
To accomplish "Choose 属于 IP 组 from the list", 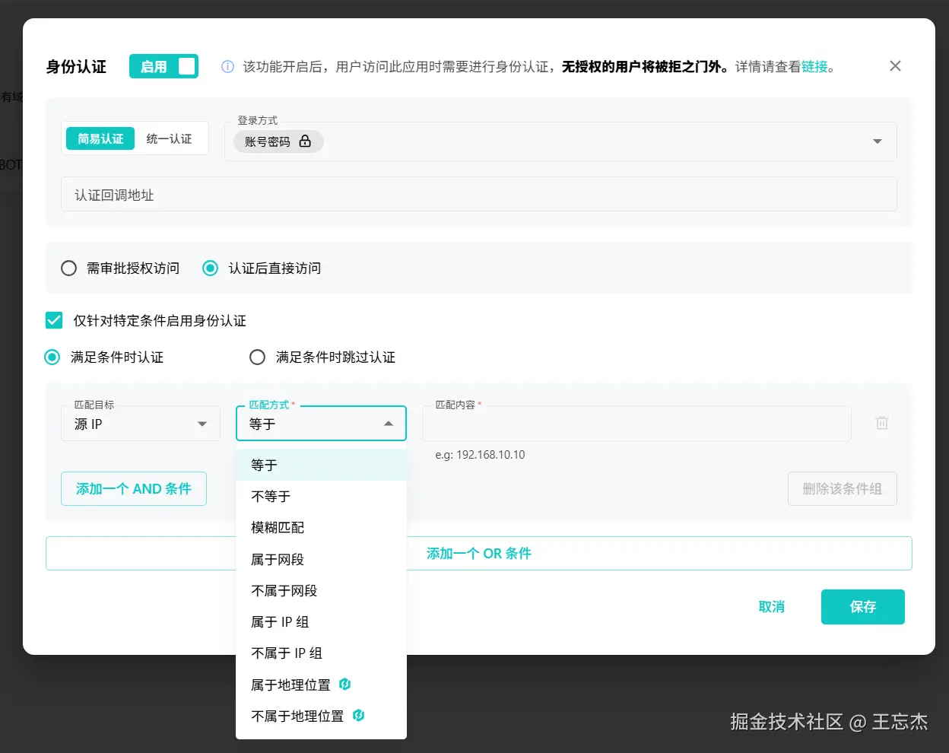I will pos(322,621).
